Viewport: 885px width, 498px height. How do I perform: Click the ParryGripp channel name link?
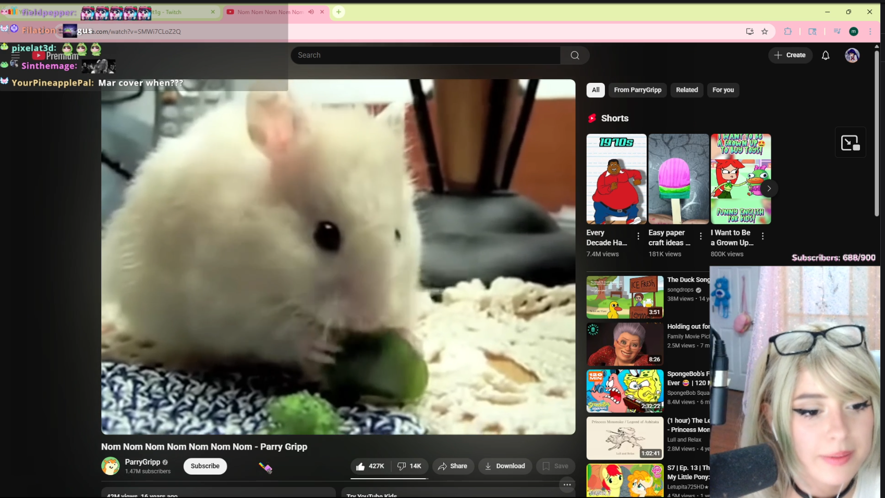[x=142, y=462]
